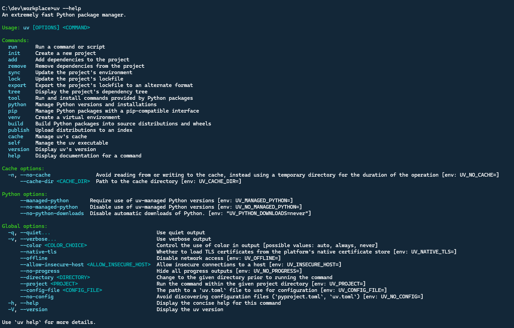Click the --no-cache option flag
514x328 pixels.
tap(35, 175)
